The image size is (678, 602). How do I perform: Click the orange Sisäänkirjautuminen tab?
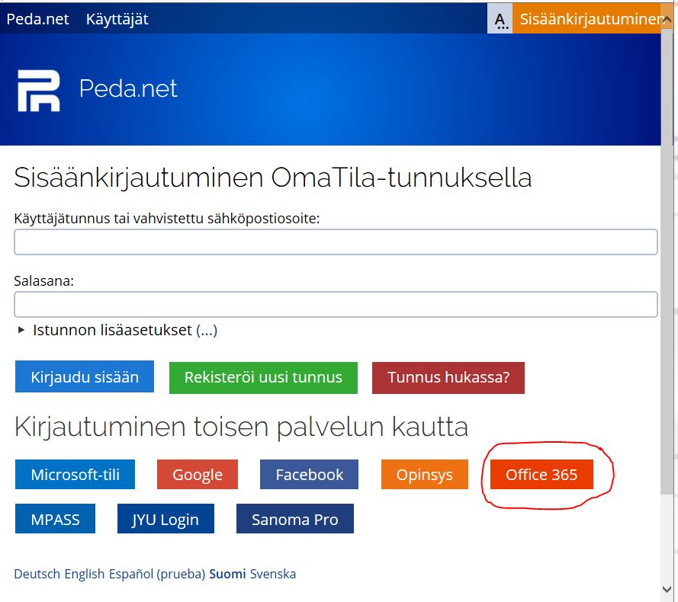588,19
